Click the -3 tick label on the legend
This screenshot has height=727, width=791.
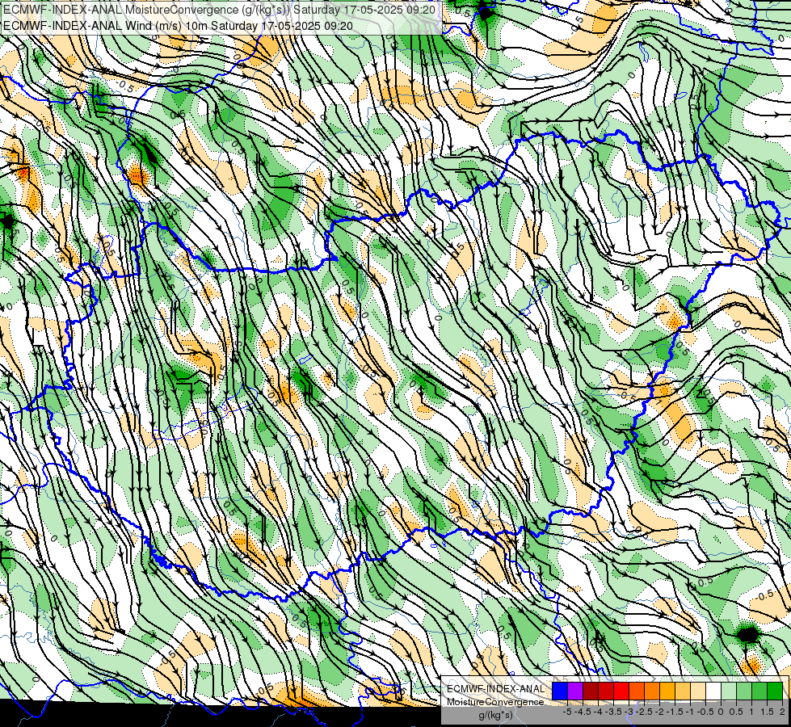(629, 712)
